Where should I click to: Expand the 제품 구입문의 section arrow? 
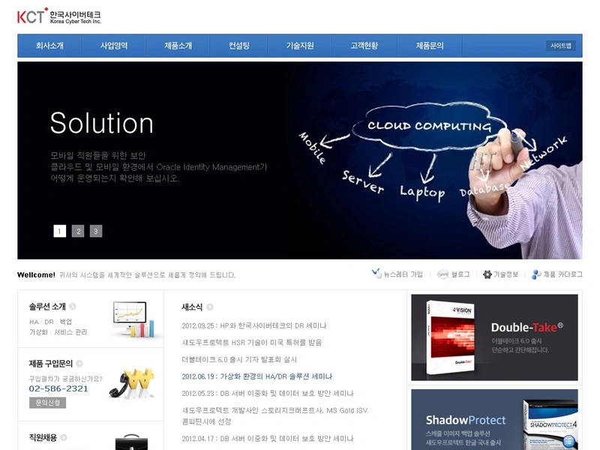[x=79, y=362]
